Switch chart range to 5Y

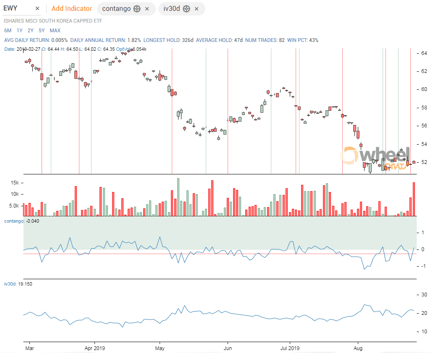pyautogui.click(x=42, y=31)
